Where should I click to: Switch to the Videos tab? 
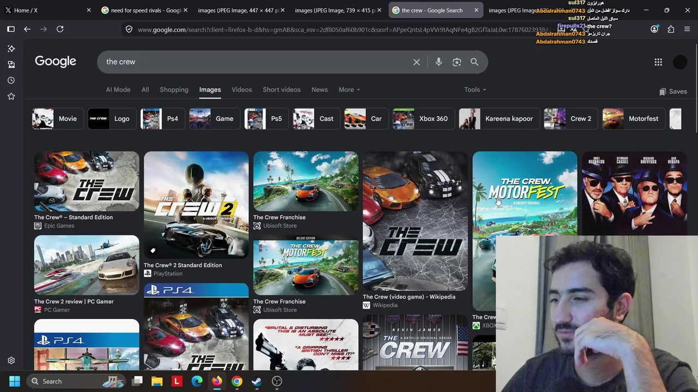click(x=242, y=90)
